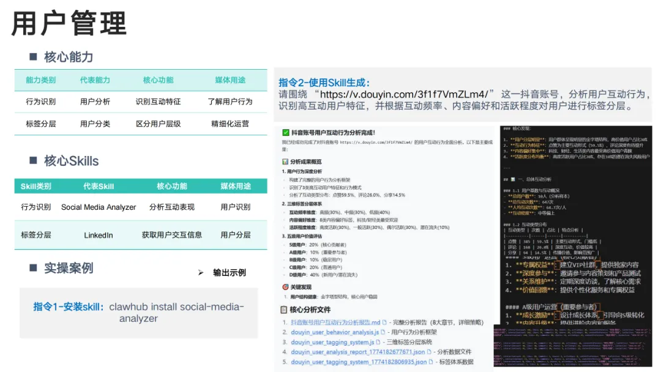Viewport: 661px width, 372px height.
Task: Click the square bullet beside 实操案例
Action: pos(33,267)
